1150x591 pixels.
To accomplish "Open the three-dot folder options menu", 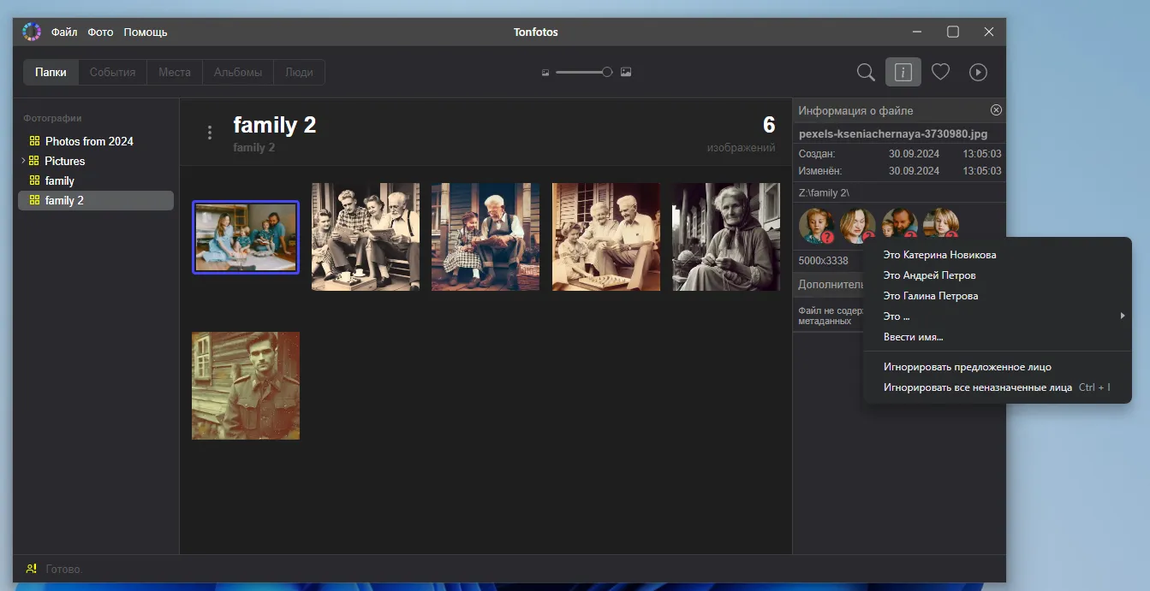I will [x=210, y=133].
